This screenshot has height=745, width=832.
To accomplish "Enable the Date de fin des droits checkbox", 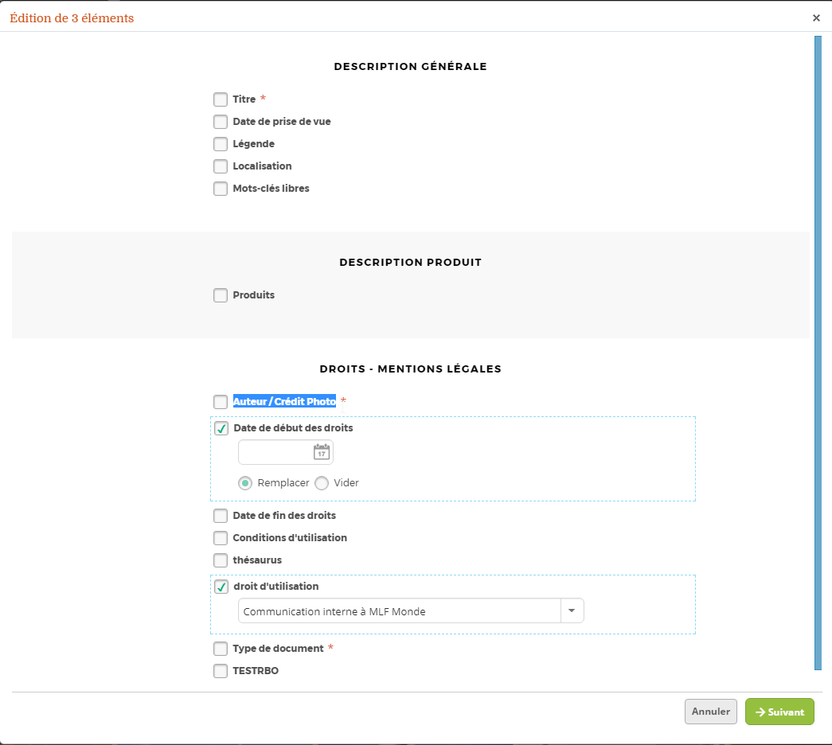I will [x=221, y=516].
